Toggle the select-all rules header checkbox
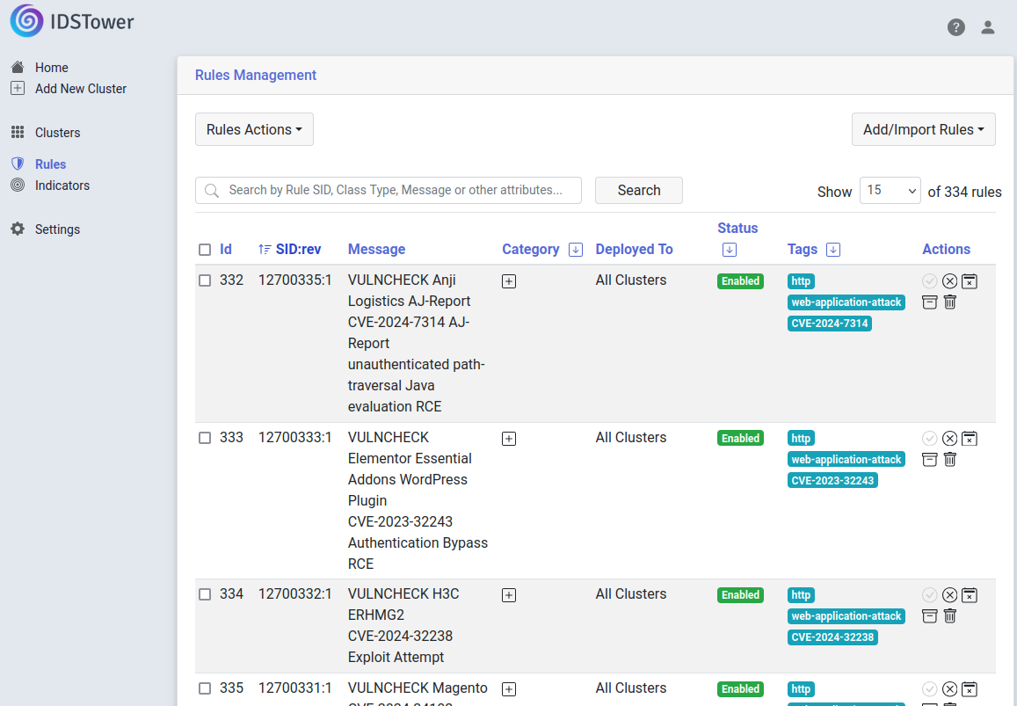 click(205, 249)
